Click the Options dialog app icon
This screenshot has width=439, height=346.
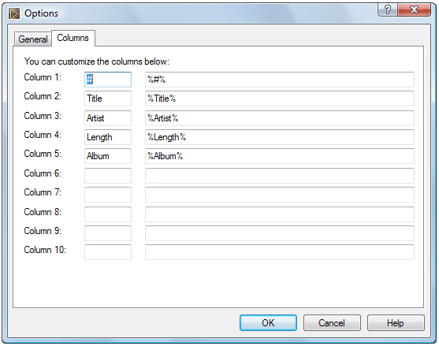(14, 13)
